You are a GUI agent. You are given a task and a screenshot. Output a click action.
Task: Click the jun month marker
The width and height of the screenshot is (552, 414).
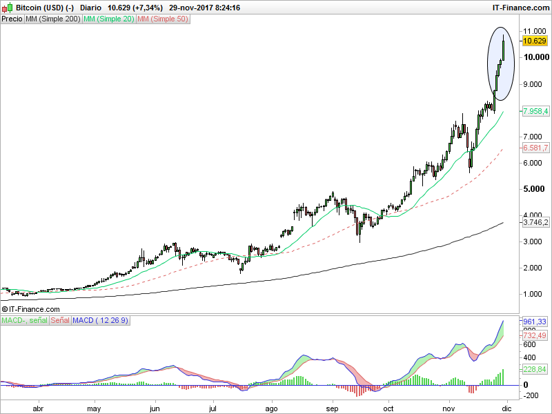155,408
